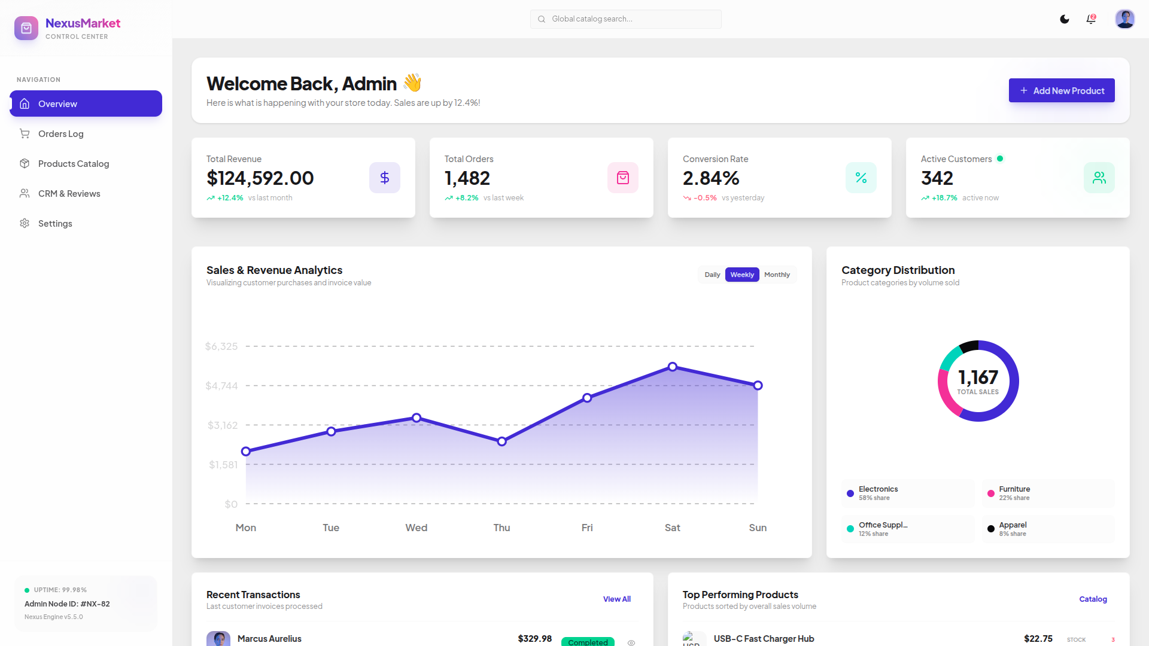Screen dimensions: 1149x646
Task: Click the Electronics legend color dot
Action: (850, 493)
